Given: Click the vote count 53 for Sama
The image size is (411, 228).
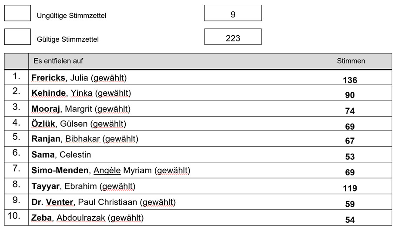Looking at the screenshot, I should click(350, 157).
